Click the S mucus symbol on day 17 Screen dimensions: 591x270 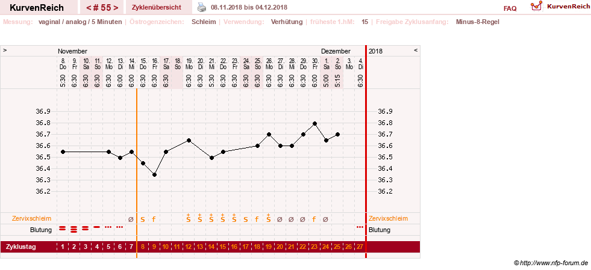click(x=245, y=219)
